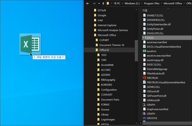This screenshot has width=192, height=126.
Task: Select the EXCEL.VisualElementsManifest file icon
Action: point(144,47)
